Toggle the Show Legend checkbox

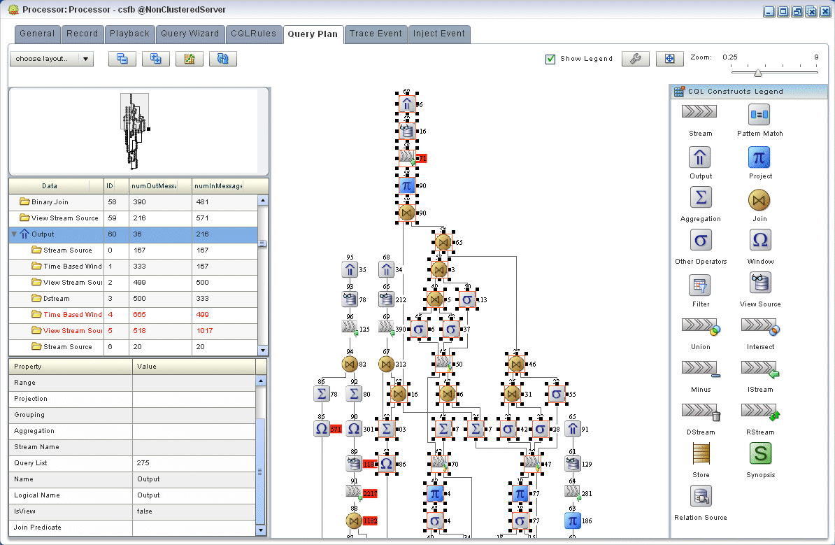[x=550, y=59]
